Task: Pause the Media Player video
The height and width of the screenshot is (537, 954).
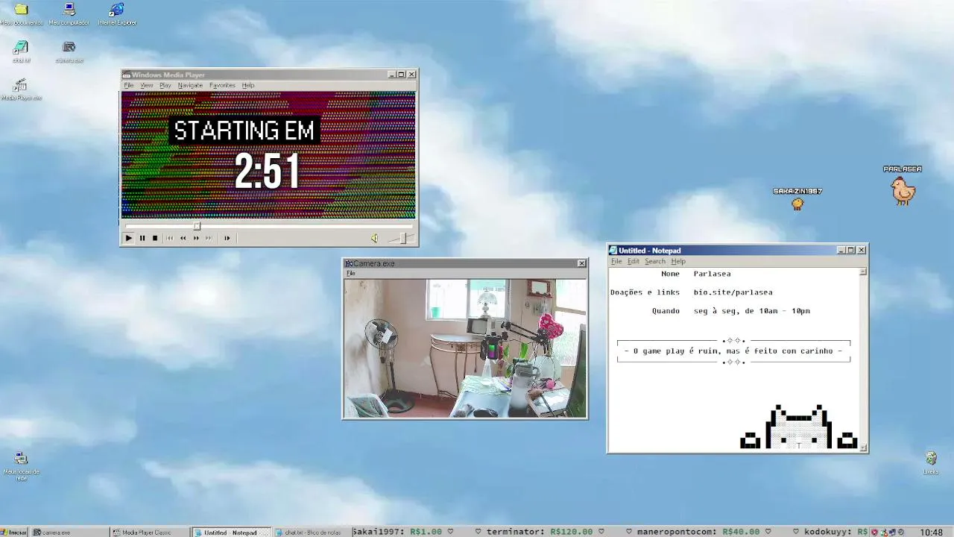Action: coord(142,238)
